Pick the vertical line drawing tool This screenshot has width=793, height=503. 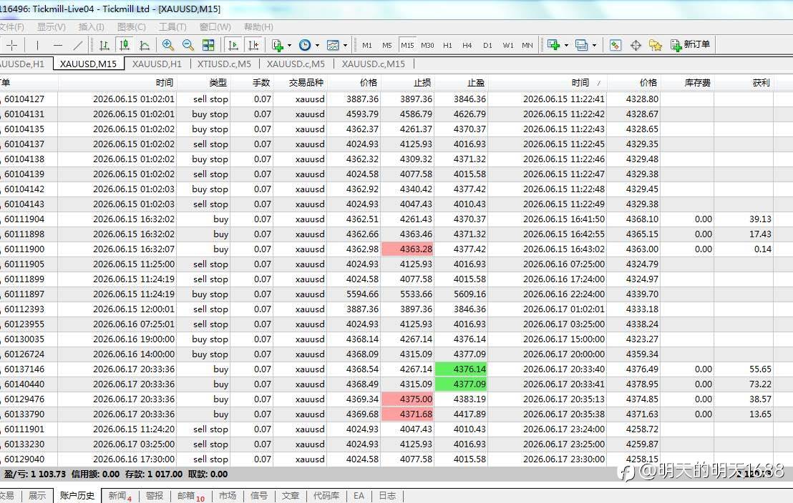37,45
